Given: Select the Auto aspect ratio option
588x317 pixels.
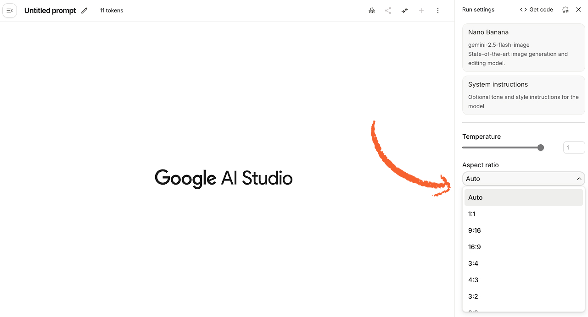Looking at the screenshot, I should click(524, 197).
